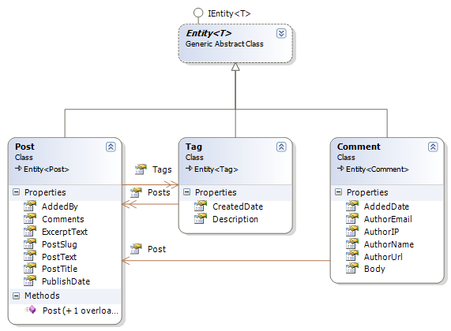Viewport: 451px width, 331px height.
Task: Click the Post association icon from Comment
Action: [x=136, y=249]
